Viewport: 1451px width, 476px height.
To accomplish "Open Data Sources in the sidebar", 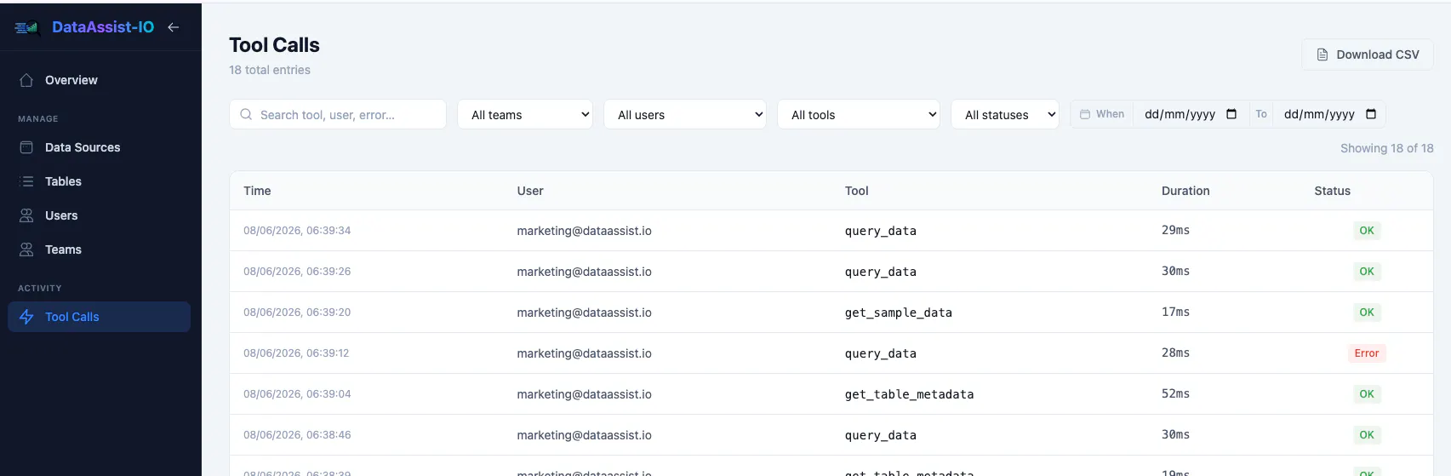I will (x=99, y=147).
